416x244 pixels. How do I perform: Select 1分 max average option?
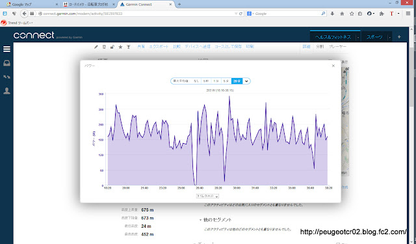216,81
